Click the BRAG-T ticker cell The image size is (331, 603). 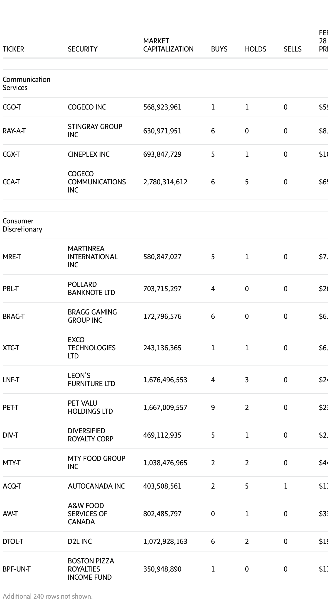(14, 316)
